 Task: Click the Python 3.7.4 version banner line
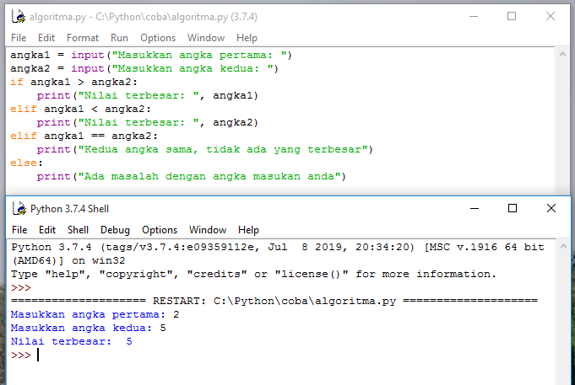[x=278, y=248]
